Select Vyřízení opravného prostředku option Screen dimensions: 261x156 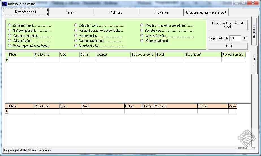[76, 30]
